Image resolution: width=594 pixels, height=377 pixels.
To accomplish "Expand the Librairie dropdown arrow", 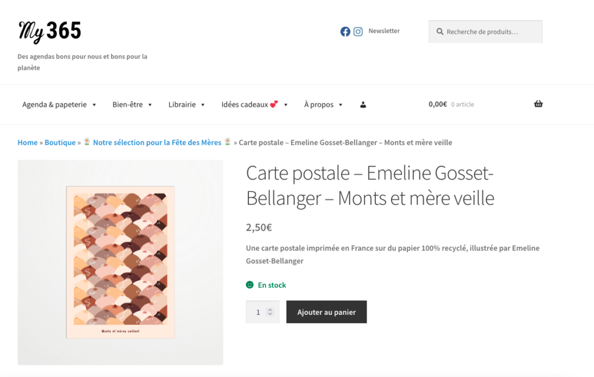I will (203, 105).
